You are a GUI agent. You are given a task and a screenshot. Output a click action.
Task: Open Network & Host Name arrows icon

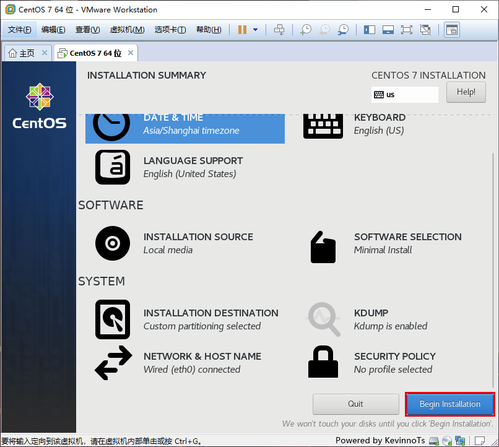pos(113,363)
